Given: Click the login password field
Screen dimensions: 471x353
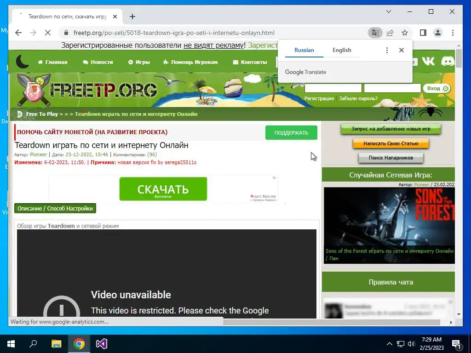Looking at the screenshot, I should tap(392, 88).
